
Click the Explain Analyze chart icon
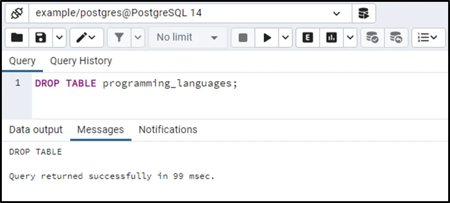point(331,38)
